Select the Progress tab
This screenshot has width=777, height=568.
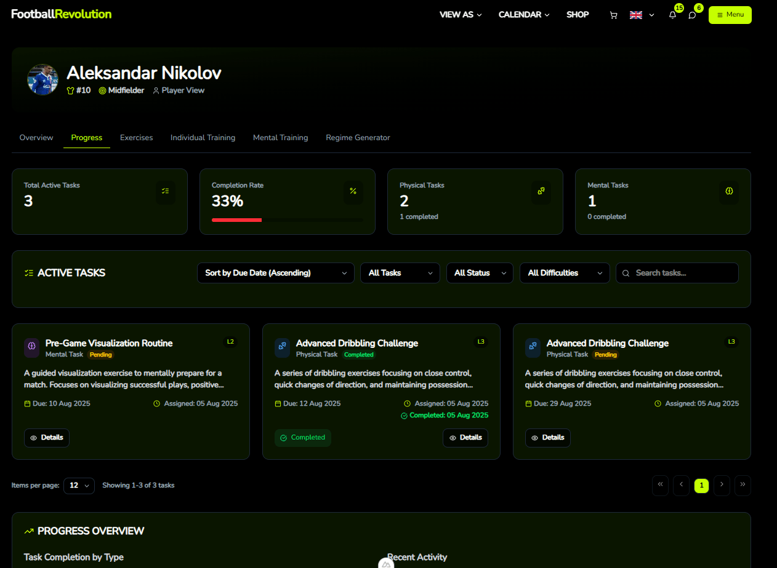(87, 138)
